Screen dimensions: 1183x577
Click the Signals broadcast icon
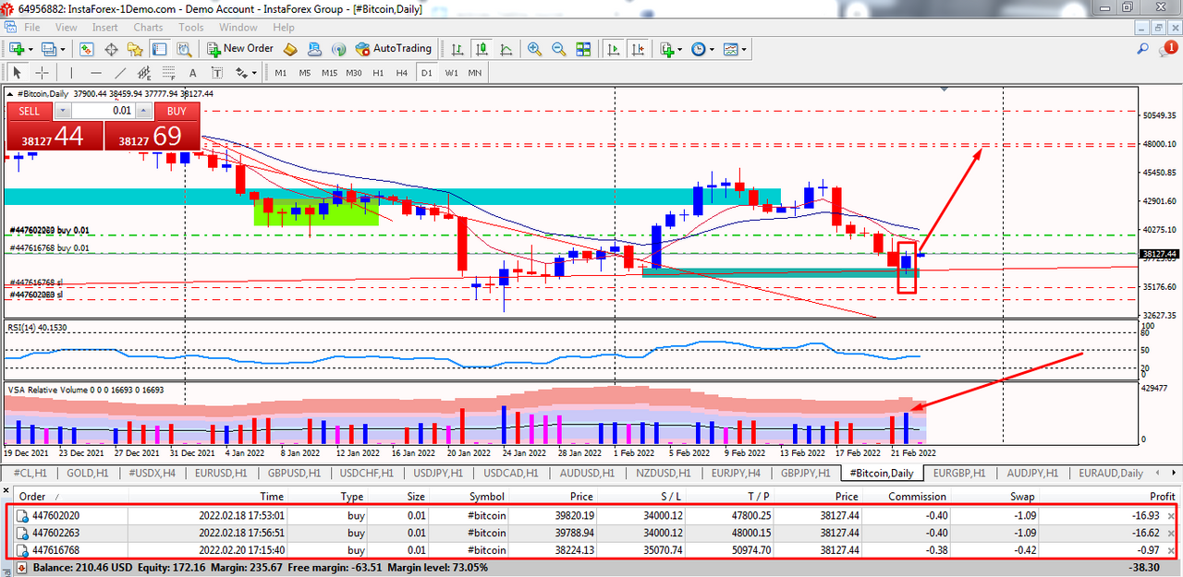click(339, 49)
